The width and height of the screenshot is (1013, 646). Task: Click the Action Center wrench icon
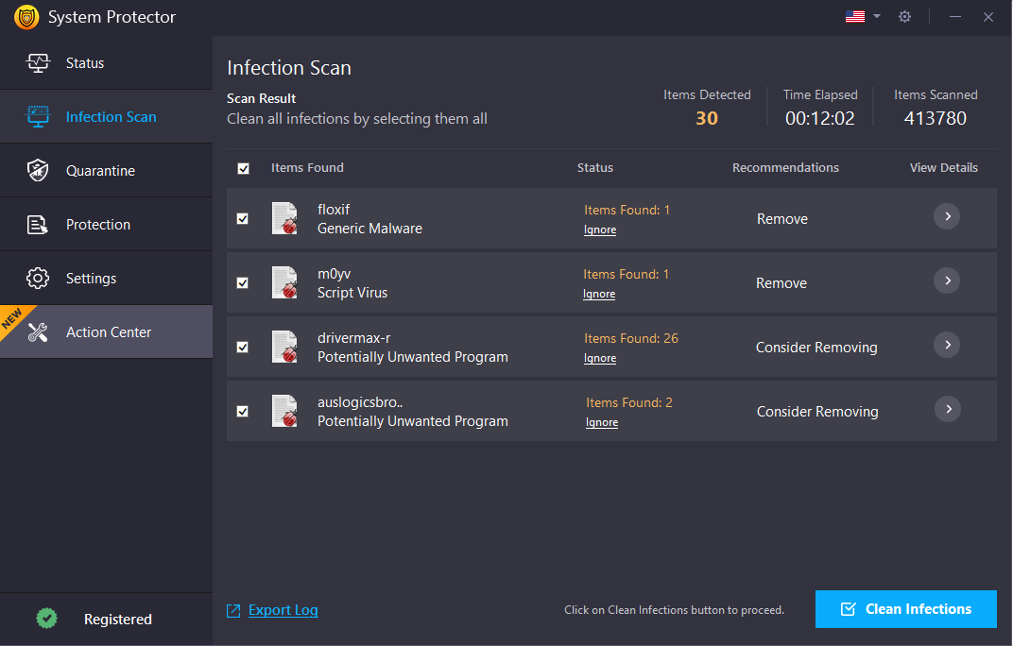pyautogui.click(x=38, y=332)
